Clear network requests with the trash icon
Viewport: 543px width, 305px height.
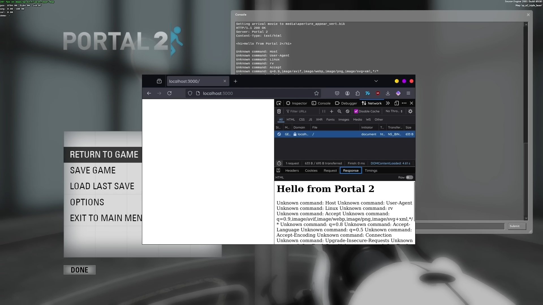click(279, 111)
